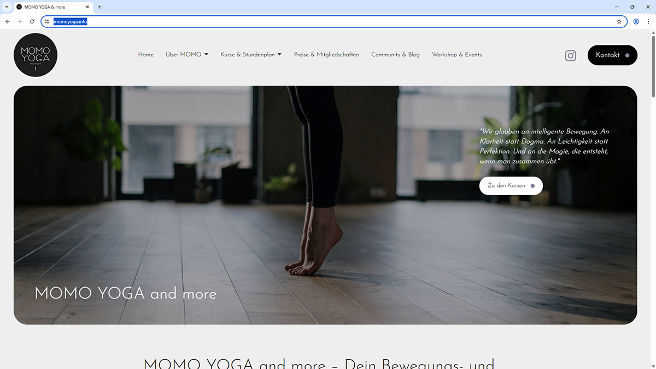
Task: Open Chrome's three-dot menu
Action: point(648,21)
